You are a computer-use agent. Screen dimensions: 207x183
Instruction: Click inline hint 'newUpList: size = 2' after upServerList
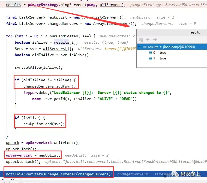[x=87, y=155]
